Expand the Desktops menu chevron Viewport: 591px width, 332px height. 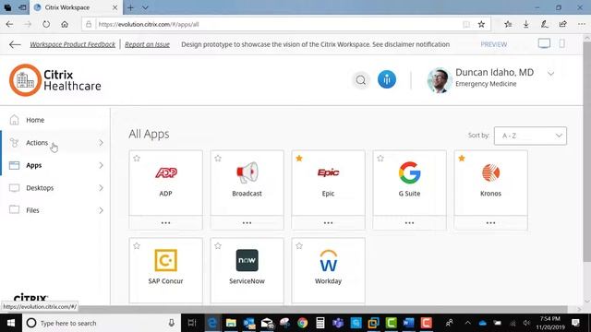point(101,188)
